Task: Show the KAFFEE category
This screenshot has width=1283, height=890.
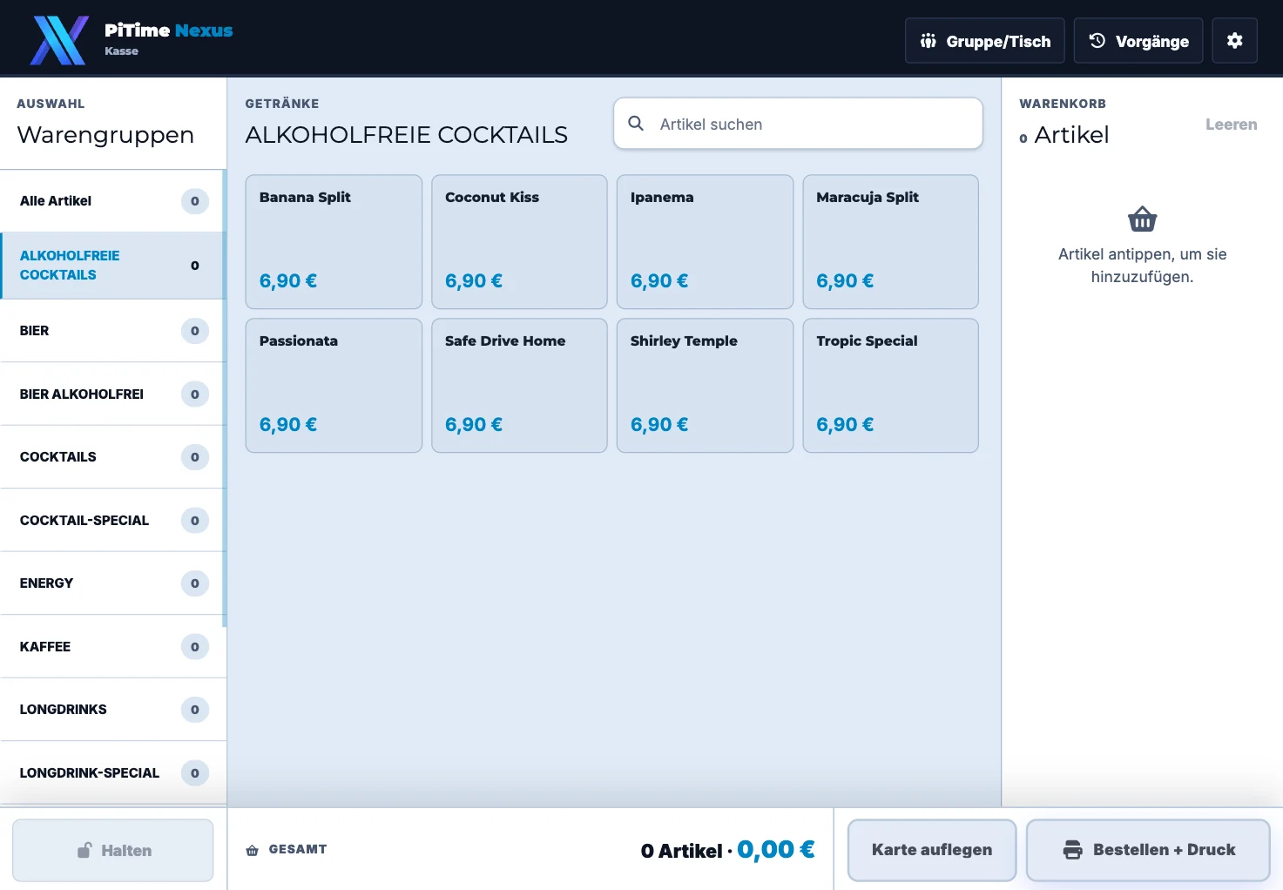Action: (x=113, y=647)
